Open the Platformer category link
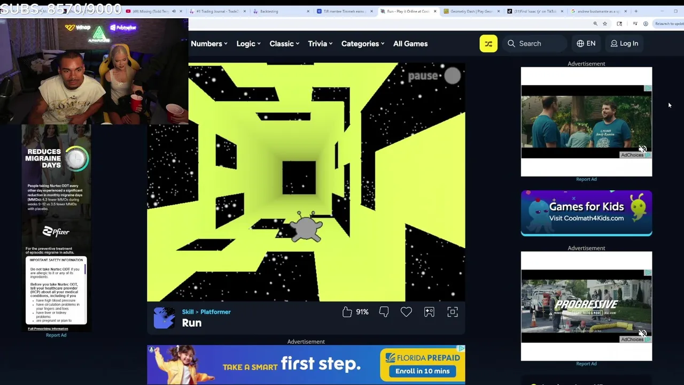The image size is (684, 385). coord(215,312)
